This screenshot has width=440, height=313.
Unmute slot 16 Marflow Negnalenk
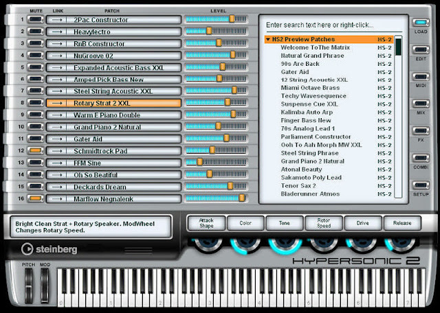[x=35, y=198]
